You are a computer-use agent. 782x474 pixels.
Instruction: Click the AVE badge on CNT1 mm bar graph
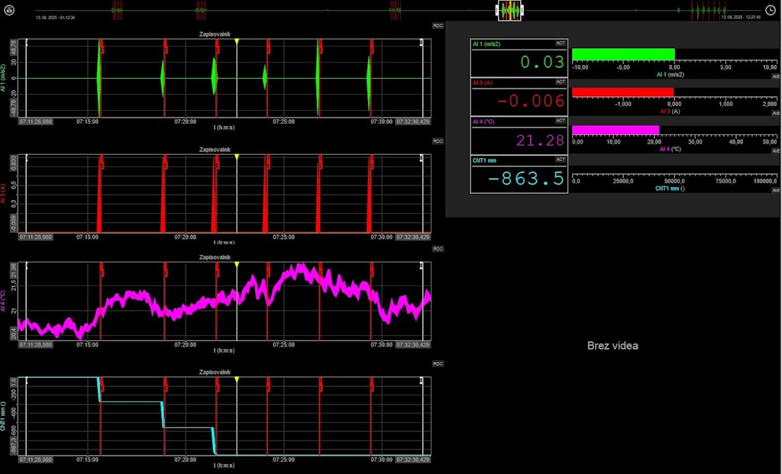coord(776,190)
